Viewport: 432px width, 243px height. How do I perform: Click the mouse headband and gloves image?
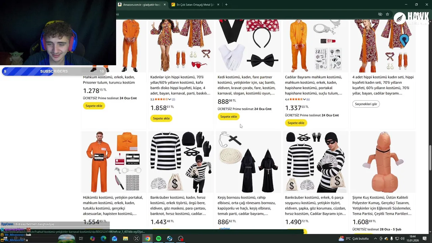pyautogui.click(x=248, y=46)
